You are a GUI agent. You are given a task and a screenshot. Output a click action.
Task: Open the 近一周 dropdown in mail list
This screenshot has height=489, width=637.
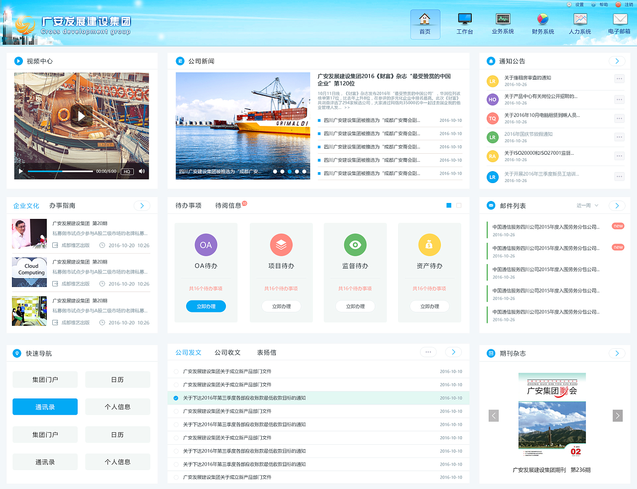(587, 205)
